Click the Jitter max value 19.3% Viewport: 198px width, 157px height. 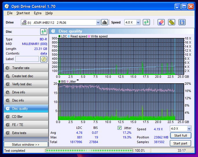[127, 137]
